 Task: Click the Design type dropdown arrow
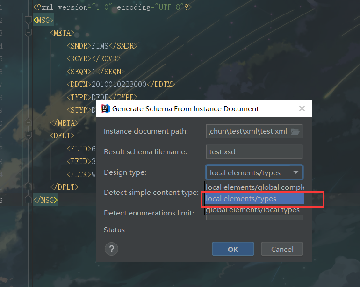[295, 172]
